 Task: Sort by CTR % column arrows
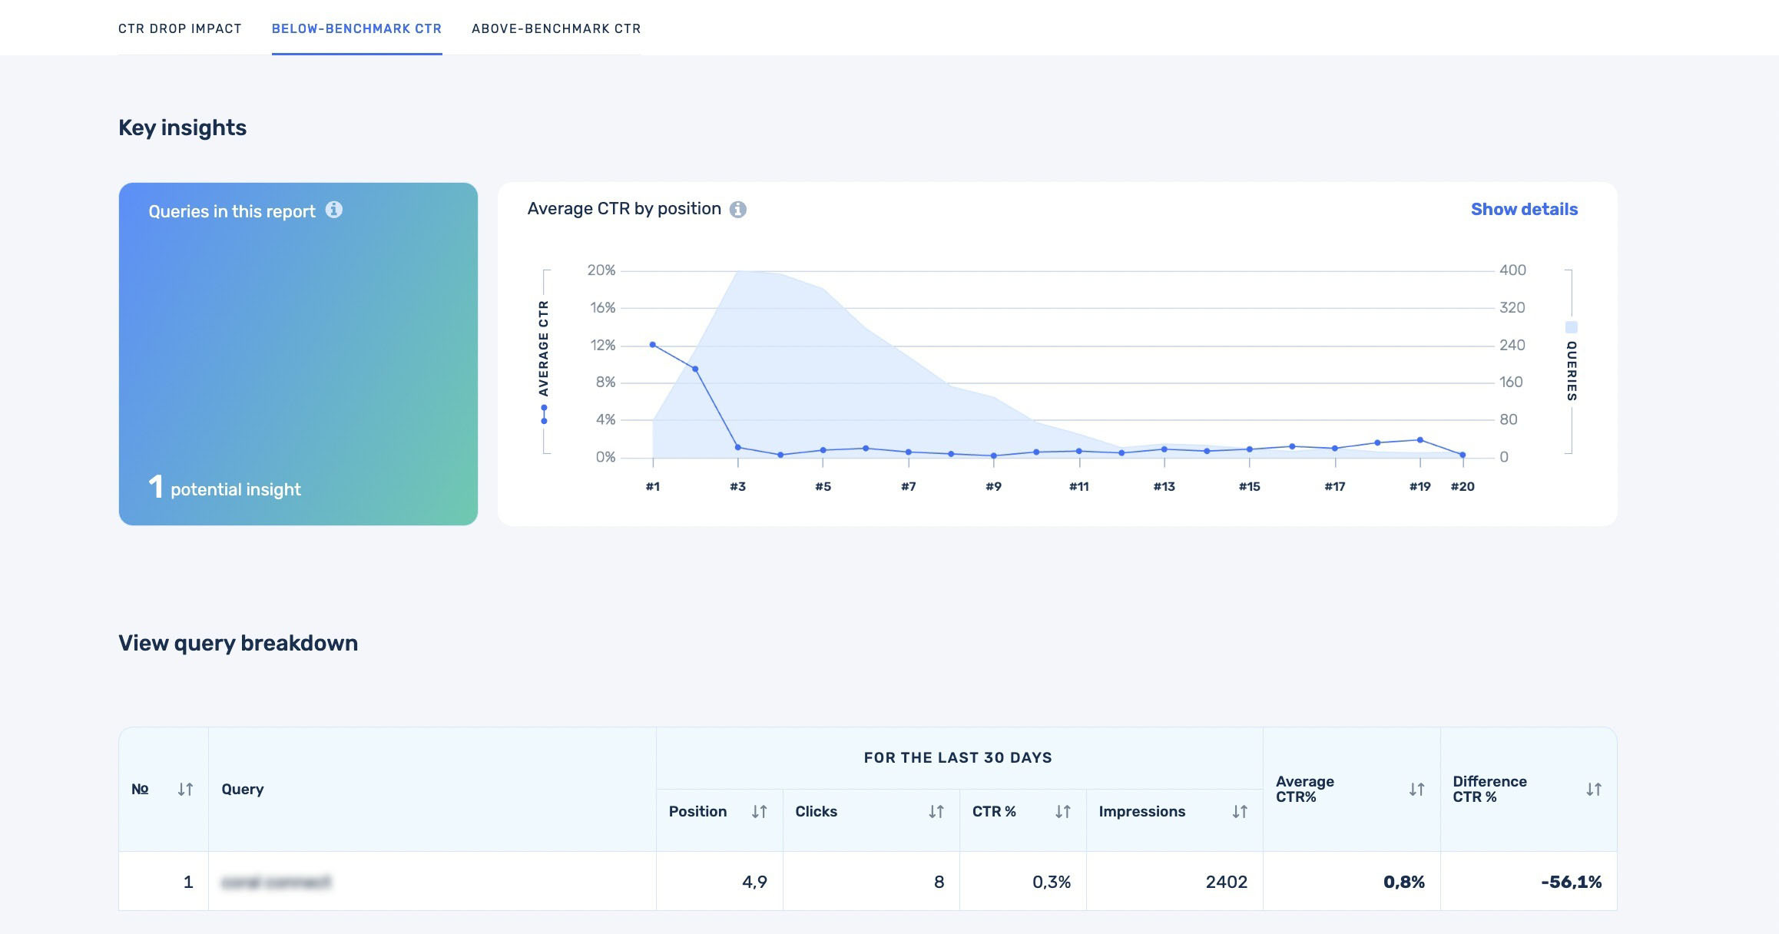1062,811
